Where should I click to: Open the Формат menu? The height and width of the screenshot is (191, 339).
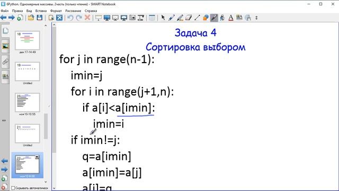tap(56, 11)
